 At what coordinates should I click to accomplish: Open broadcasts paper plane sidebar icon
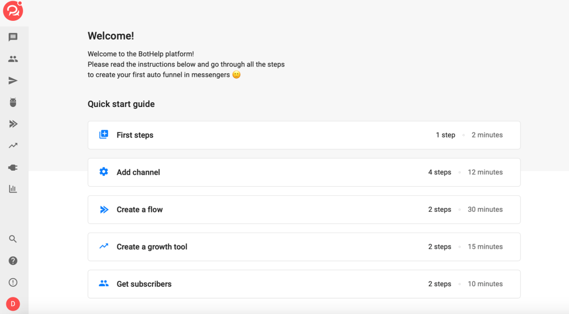13,81
